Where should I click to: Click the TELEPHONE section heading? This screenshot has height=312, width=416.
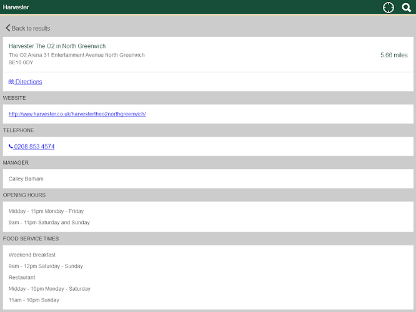[18, 130]
